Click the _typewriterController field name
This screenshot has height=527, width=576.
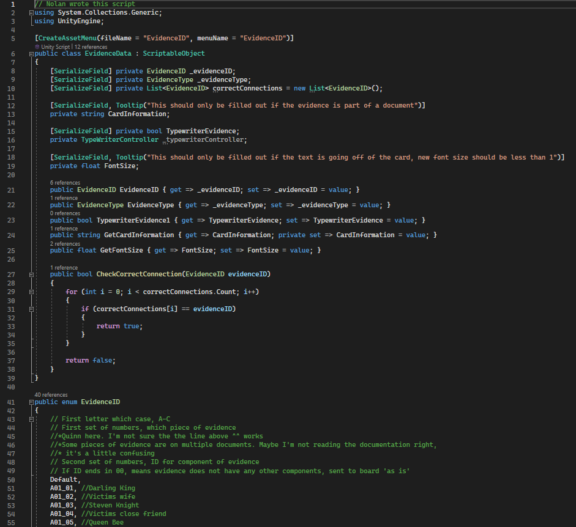pyautogui.click(x=203, y=140)
